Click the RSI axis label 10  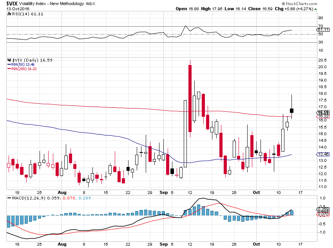click(x=320, y=50)
